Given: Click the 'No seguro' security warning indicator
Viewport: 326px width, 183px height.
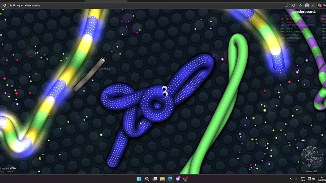Looking at the screenshot, I should pos(16,5).
